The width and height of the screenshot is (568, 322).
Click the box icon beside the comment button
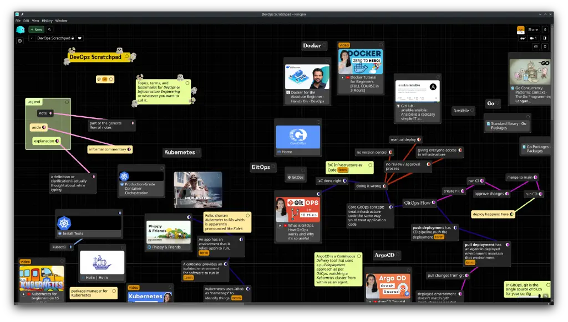point(545,46)
